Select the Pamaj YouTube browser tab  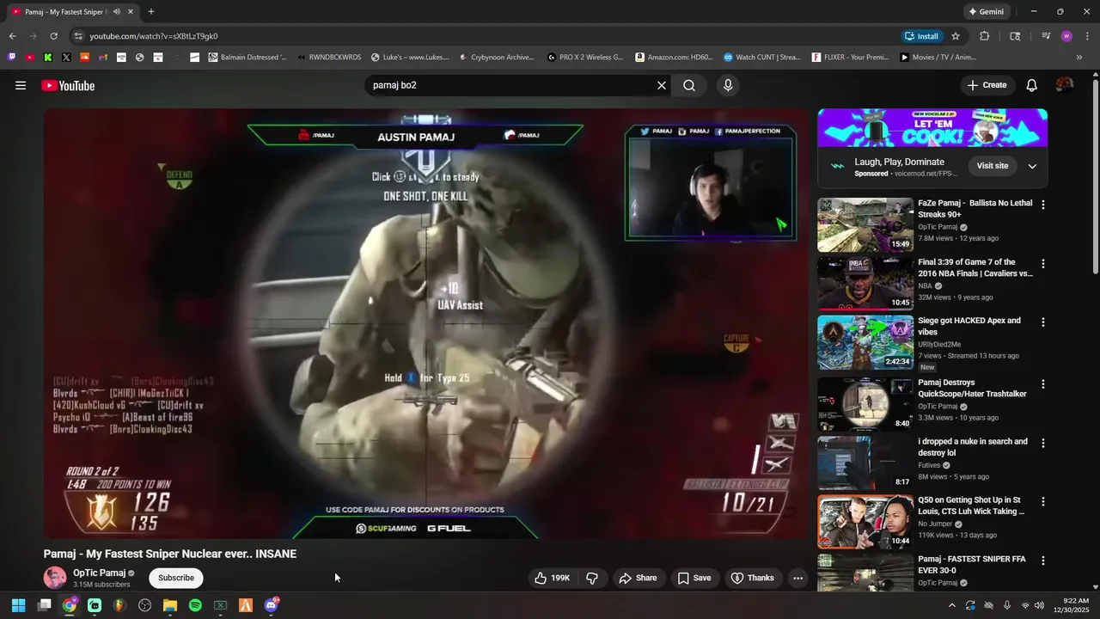pyautogui.click(x=73, y=12)
